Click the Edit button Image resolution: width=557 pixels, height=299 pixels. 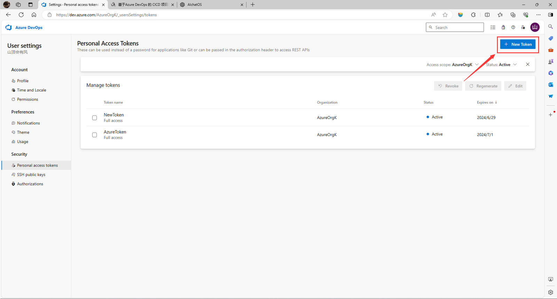(515, 86)
